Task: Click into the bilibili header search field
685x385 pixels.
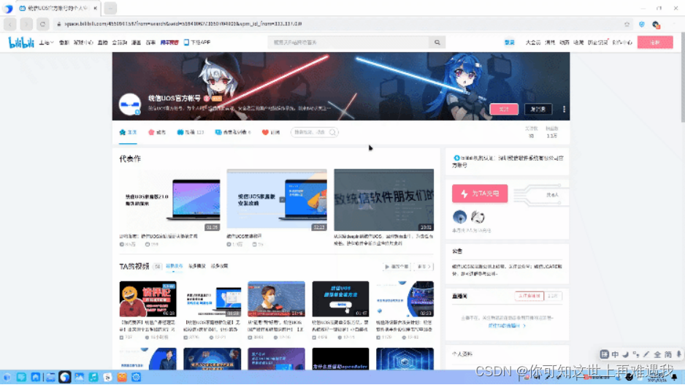Action: click(348, 42)
